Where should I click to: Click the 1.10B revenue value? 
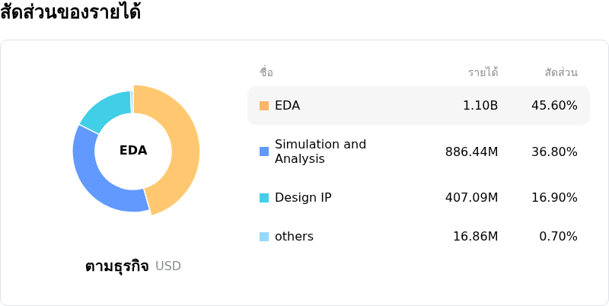(x=480, y=106)
